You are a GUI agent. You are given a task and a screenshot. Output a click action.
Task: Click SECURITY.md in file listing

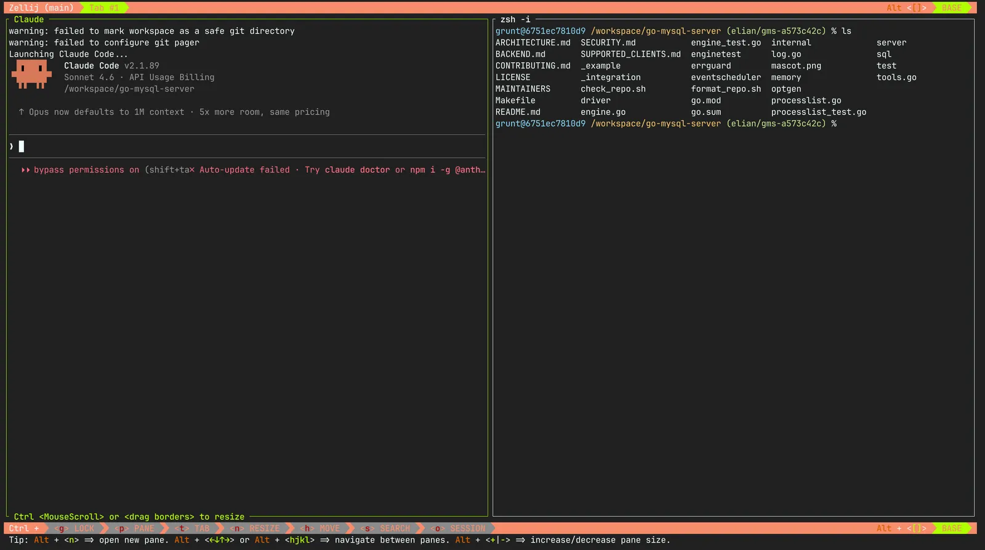tap(608, 42)
